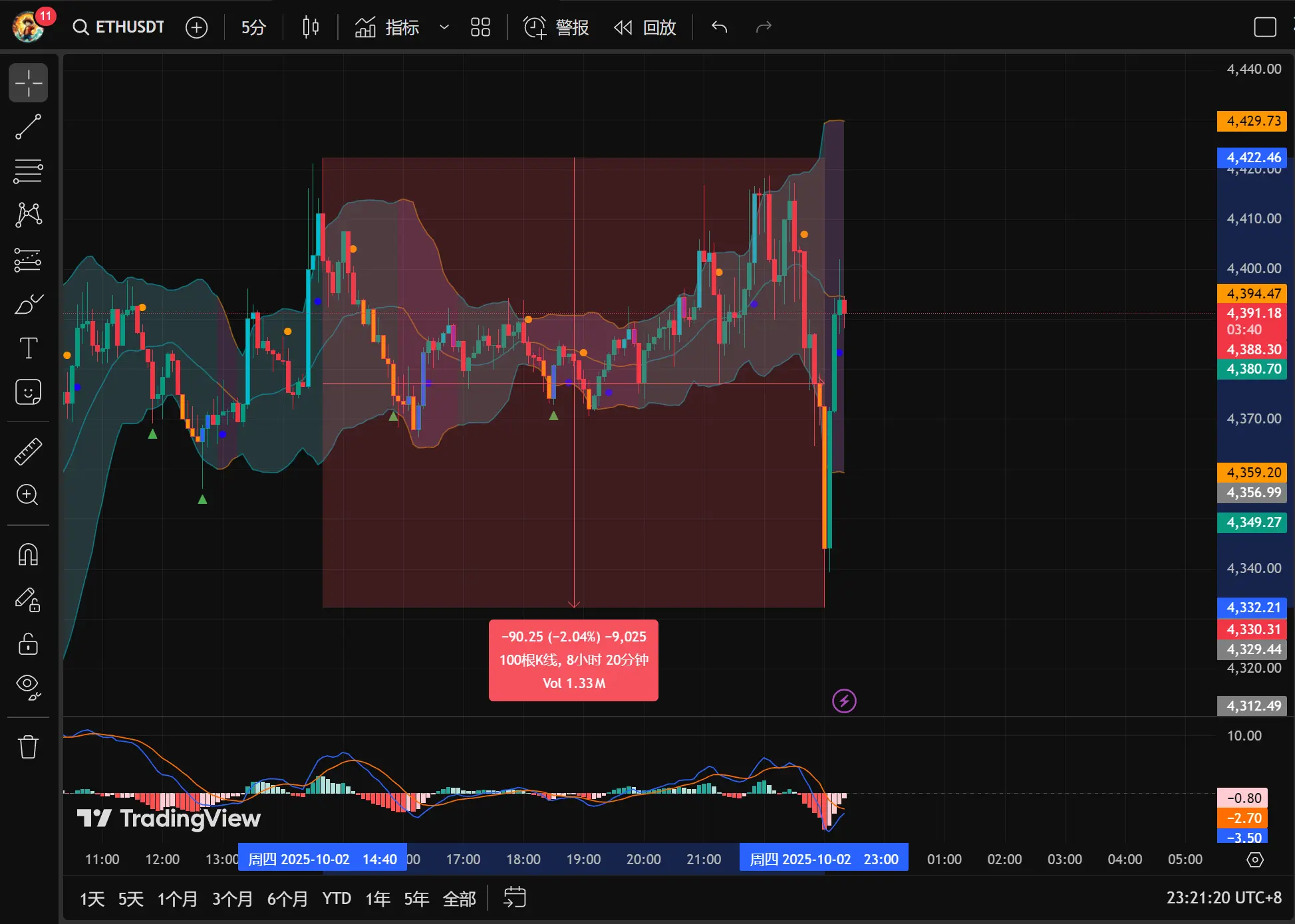Search the ETHUSDT symbol field
This screenshot has width=1295, height=924.
pyautogui.click(x=120, y=27)
